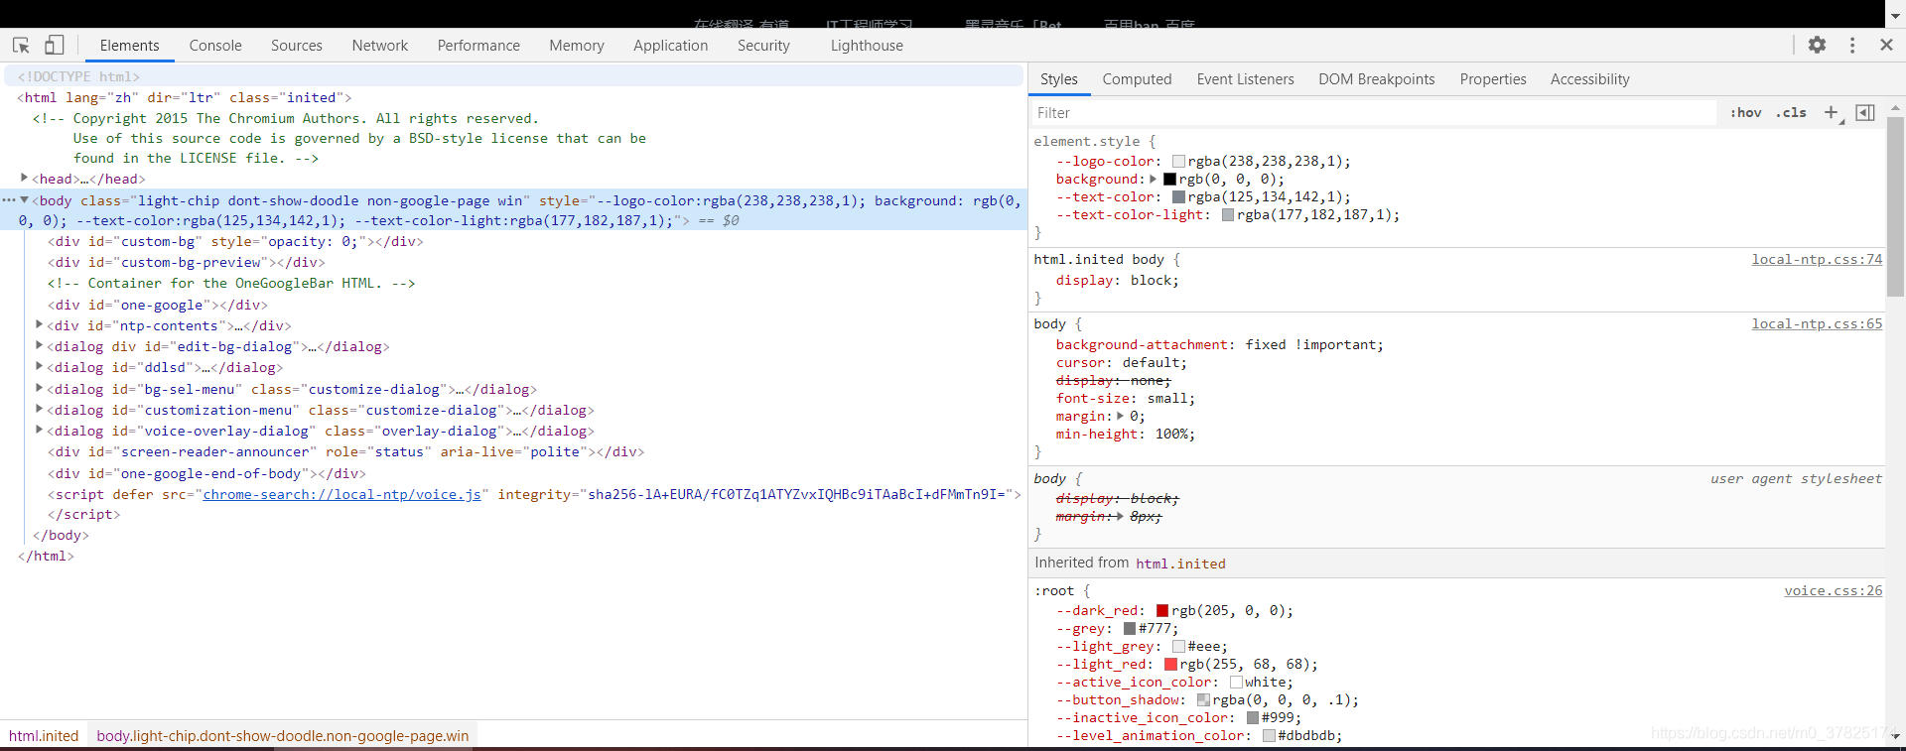Open local-ntp.css:74 source link
The height and width of the screenshot is (751, 1906).
click(1817, 259)
